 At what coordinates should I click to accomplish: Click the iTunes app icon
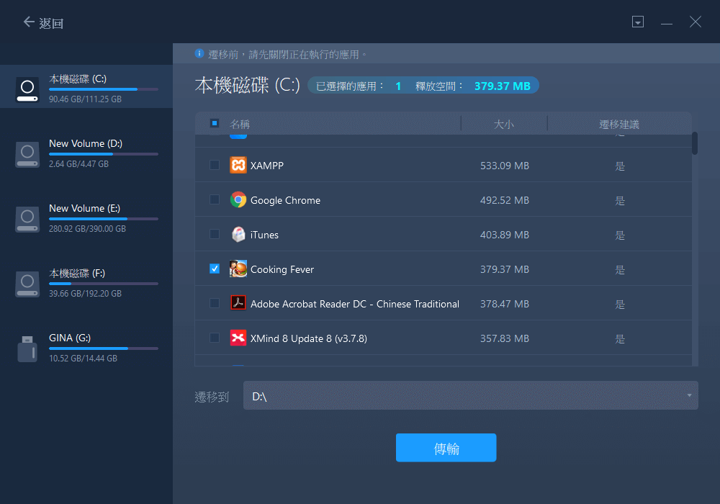238,234
